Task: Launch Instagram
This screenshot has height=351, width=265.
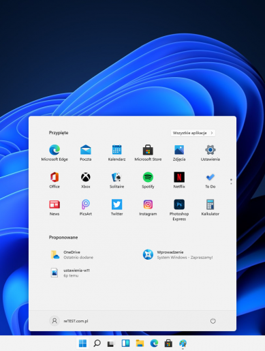Action: [148, 207]
